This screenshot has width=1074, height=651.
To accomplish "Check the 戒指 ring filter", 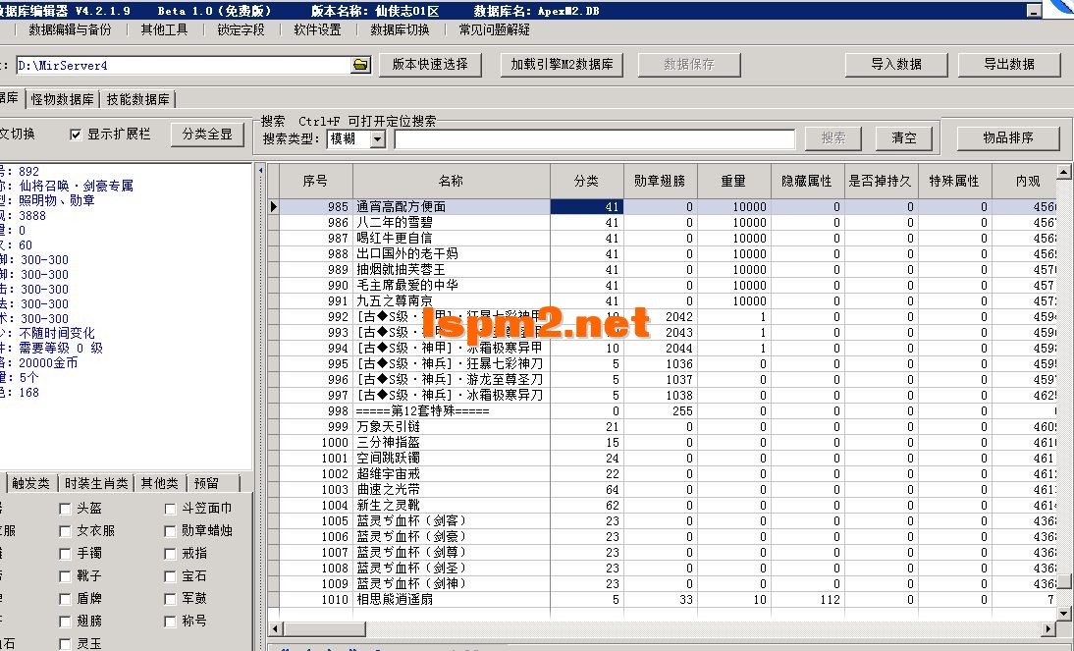I will [171, 554].
